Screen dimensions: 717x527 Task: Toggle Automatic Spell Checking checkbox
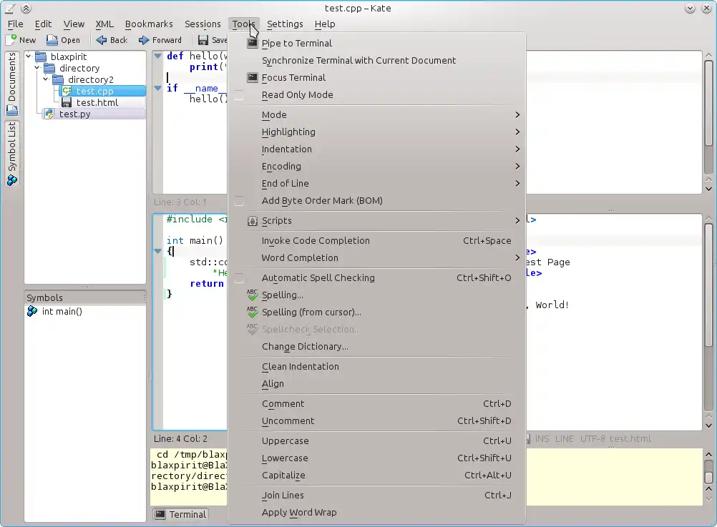[x=239, y=278]
